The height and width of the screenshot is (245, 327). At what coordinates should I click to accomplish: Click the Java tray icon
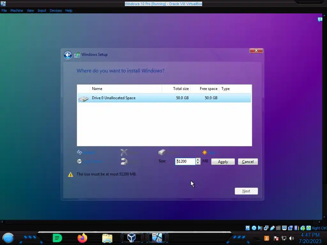(x=267, y=238)
